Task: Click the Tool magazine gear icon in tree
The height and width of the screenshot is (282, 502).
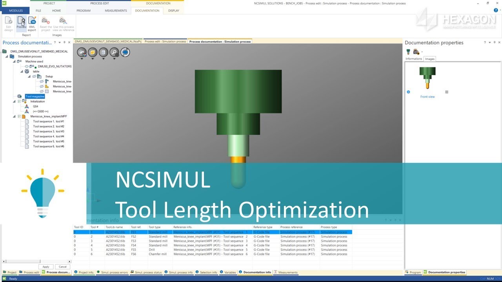Action: click(x=19, y=96)
